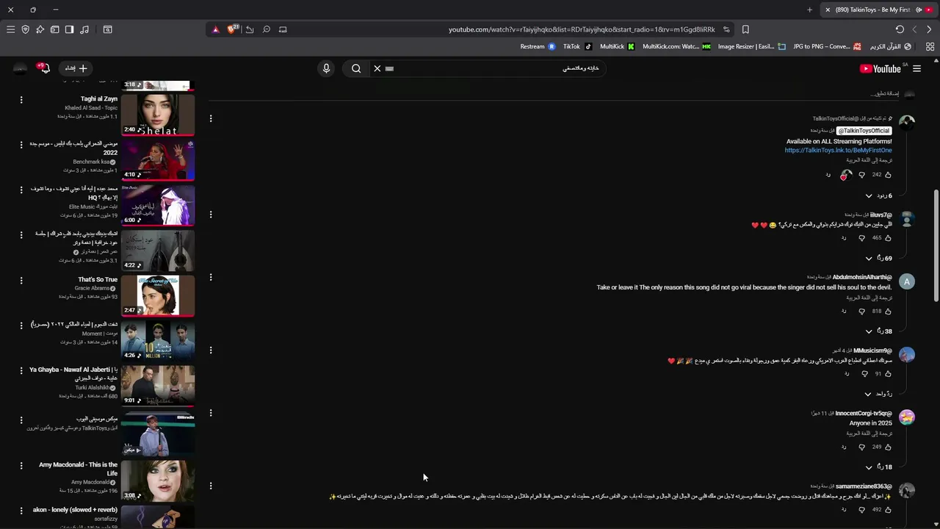
Task: Open site settings icon in address bar
Action: pos(726,29)
